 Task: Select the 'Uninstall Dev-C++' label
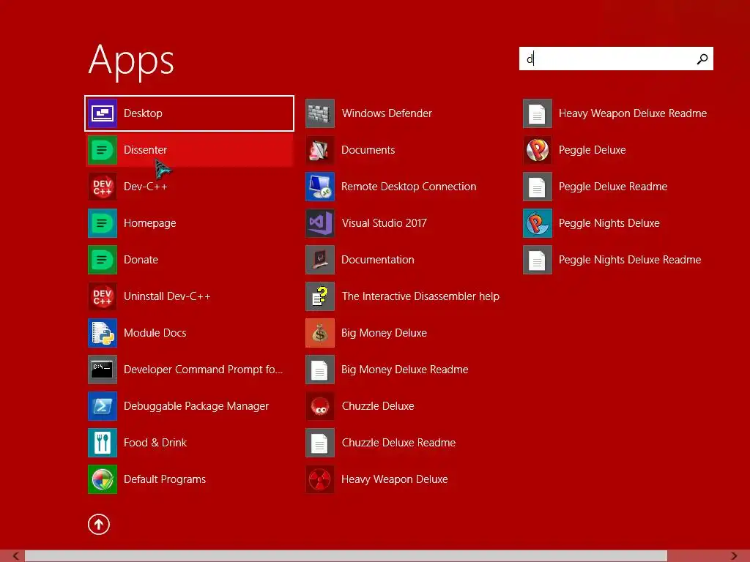click(x=167, y=296)
